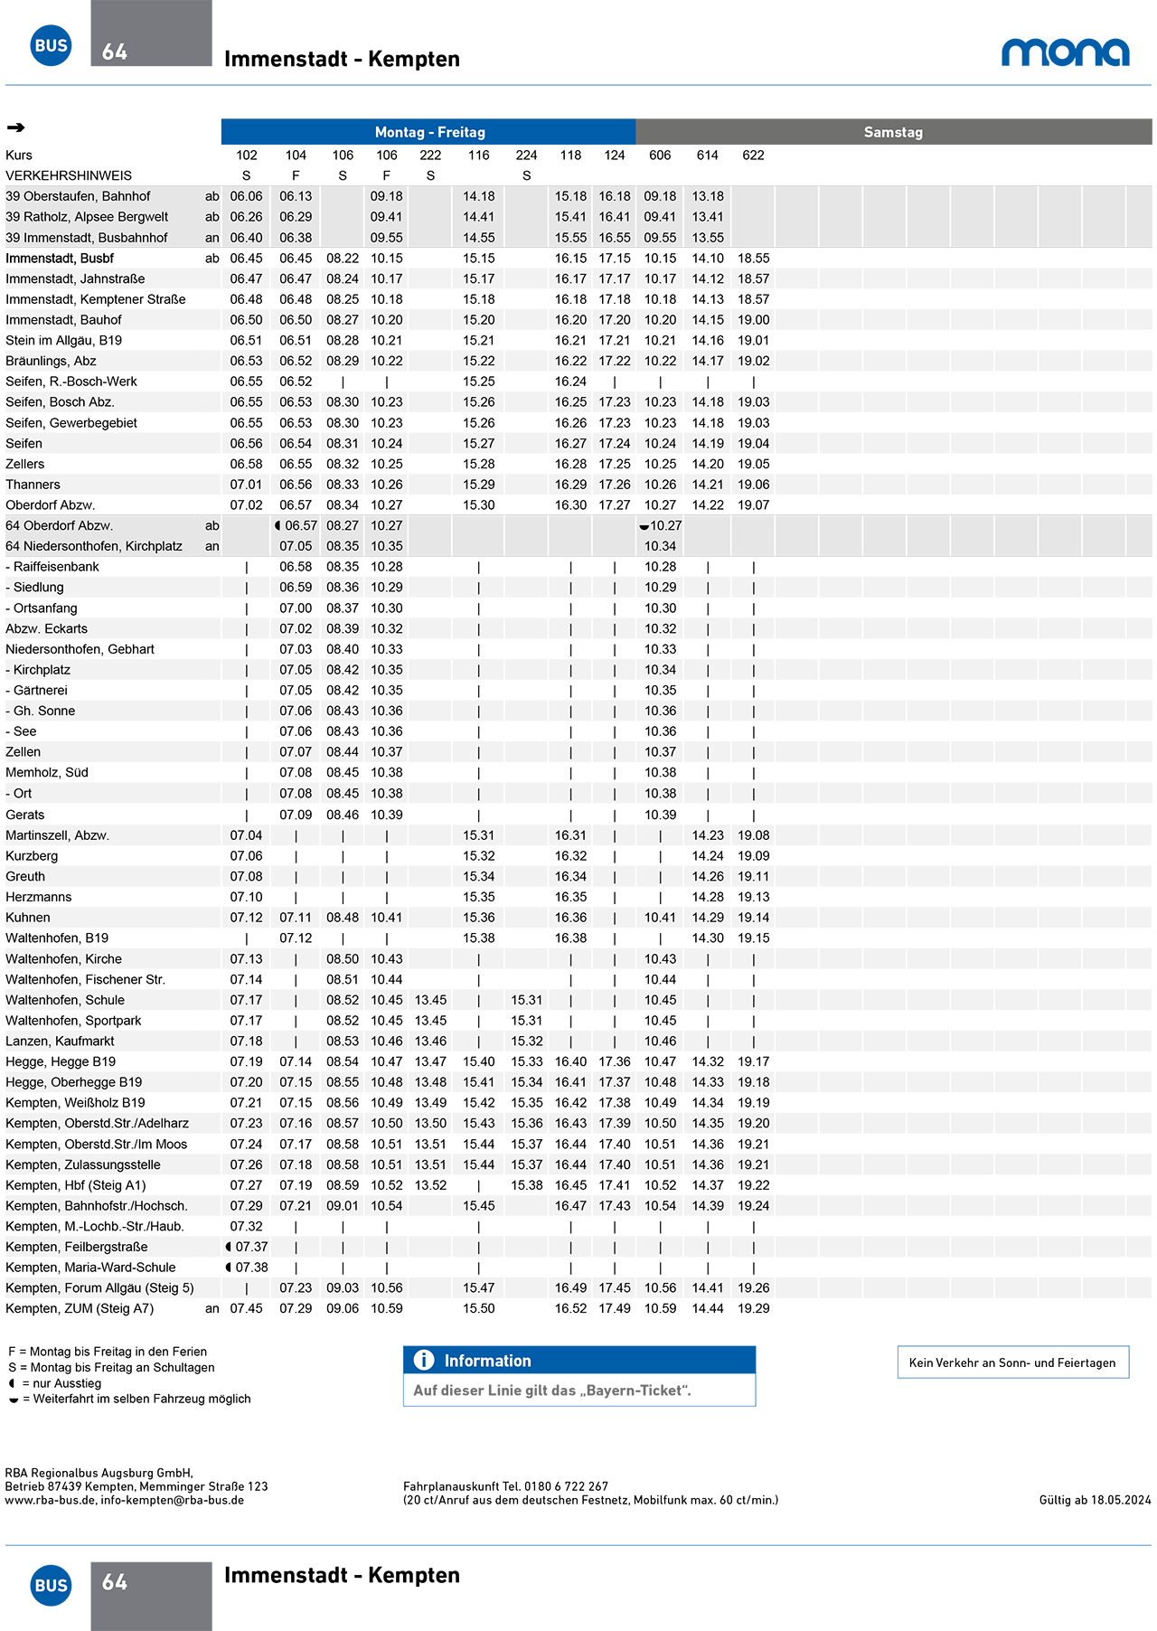Click the half-circle 'nur Ausstieg' legend symbol

(12, 1383)
